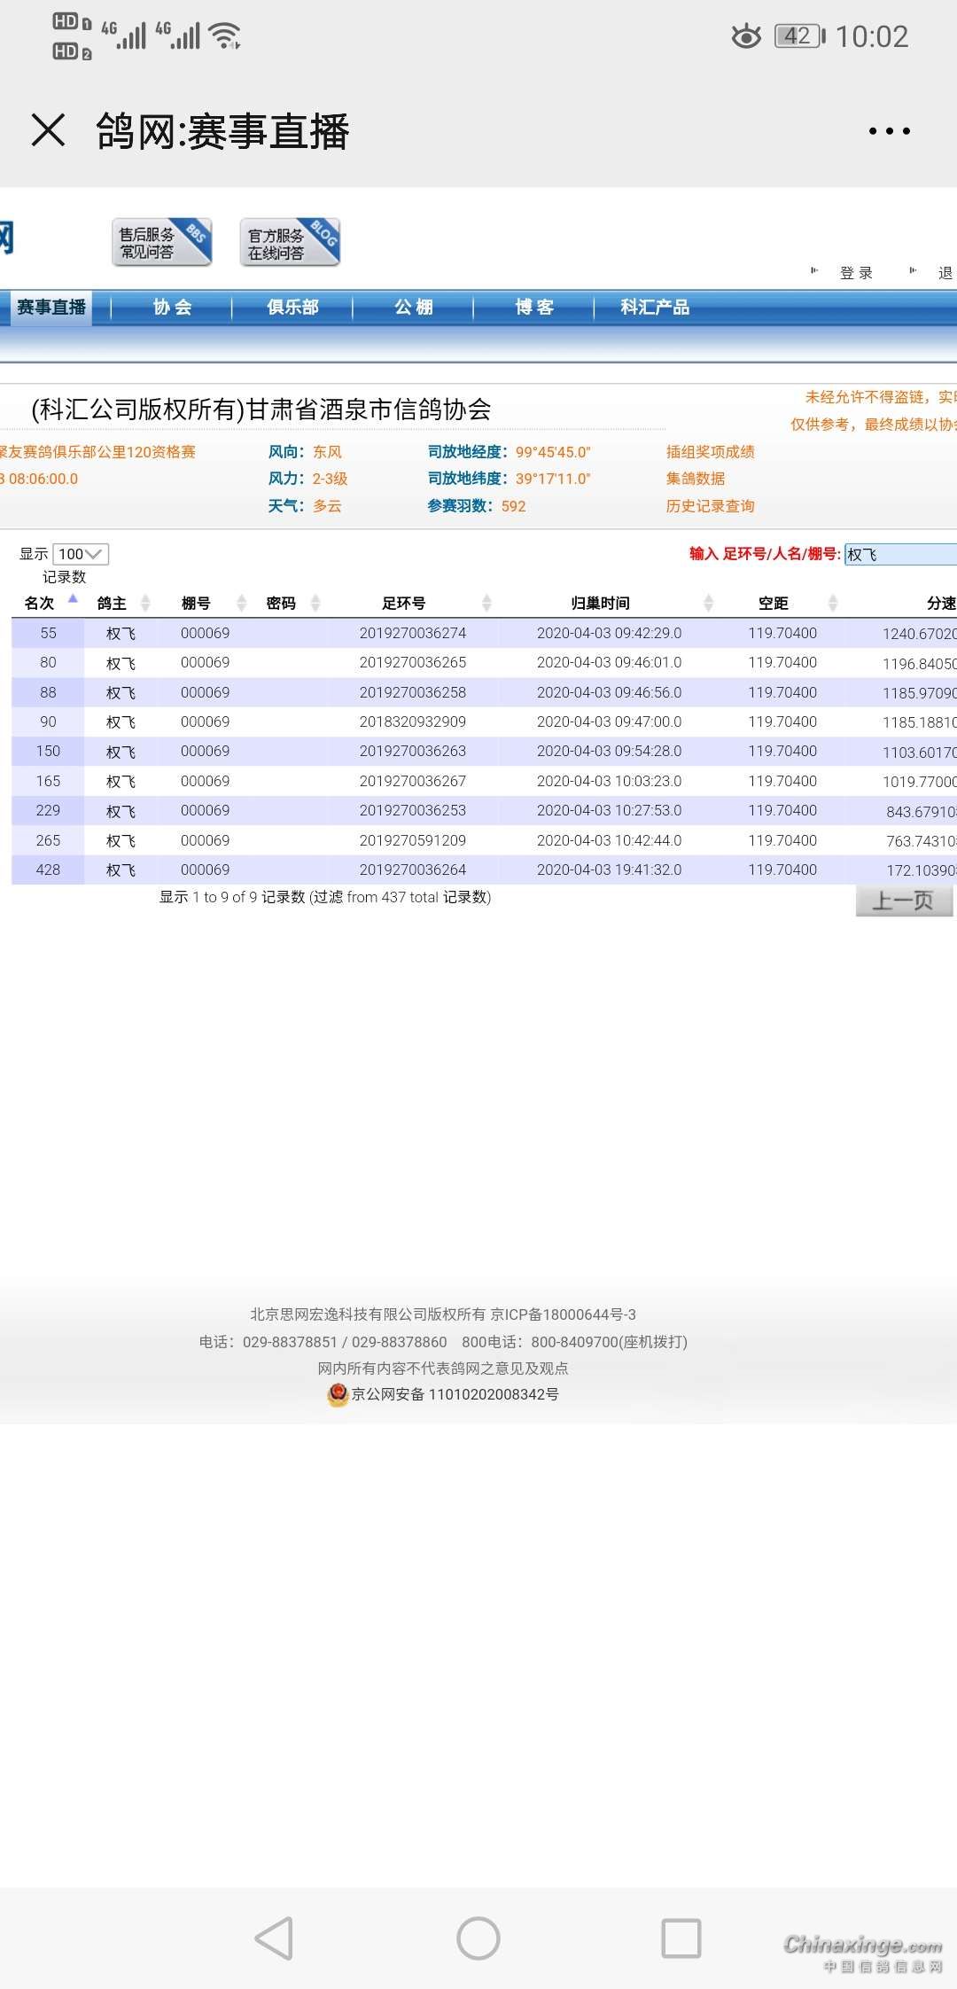957x1989 pixels.
Task: Sort the table by 归巢时间 column
Action: (601, 604)
